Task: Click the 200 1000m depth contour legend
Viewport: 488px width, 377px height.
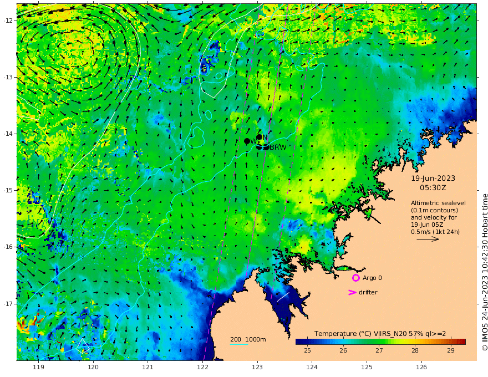Action: coord(248,339)
